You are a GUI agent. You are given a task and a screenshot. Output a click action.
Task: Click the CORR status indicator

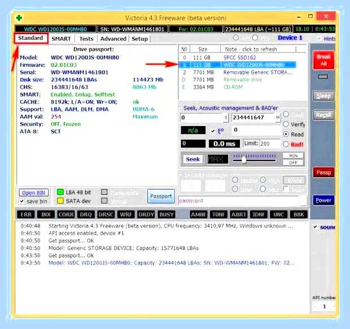pos(66,215)
